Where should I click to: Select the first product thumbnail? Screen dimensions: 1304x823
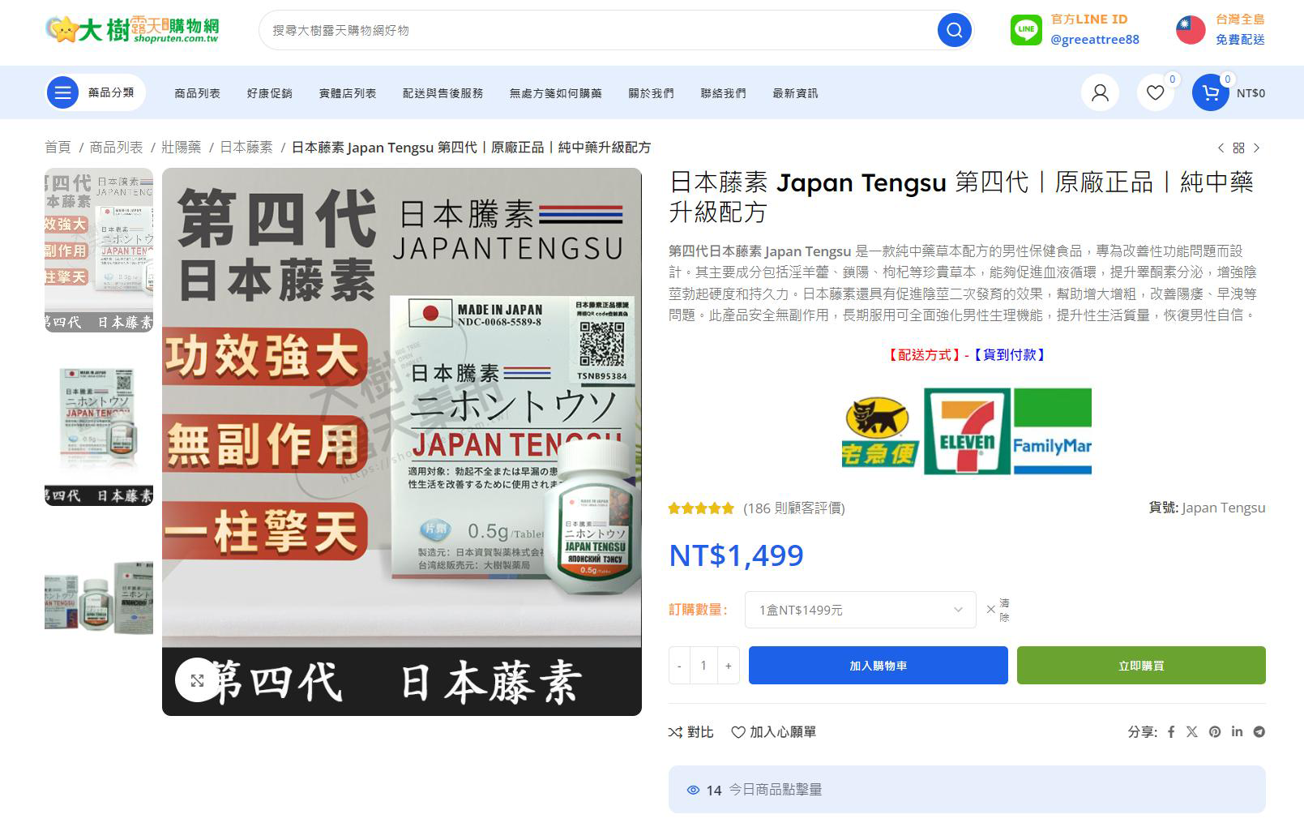pyautogui.click(x=99, y=250)
